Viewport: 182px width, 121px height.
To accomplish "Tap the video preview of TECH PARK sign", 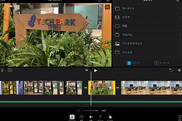I will 56,35.
